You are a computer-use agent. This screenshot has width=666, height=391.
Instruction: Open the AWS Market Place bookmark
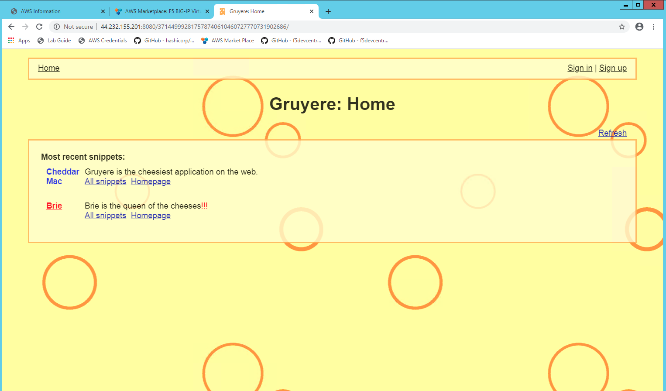227,41
